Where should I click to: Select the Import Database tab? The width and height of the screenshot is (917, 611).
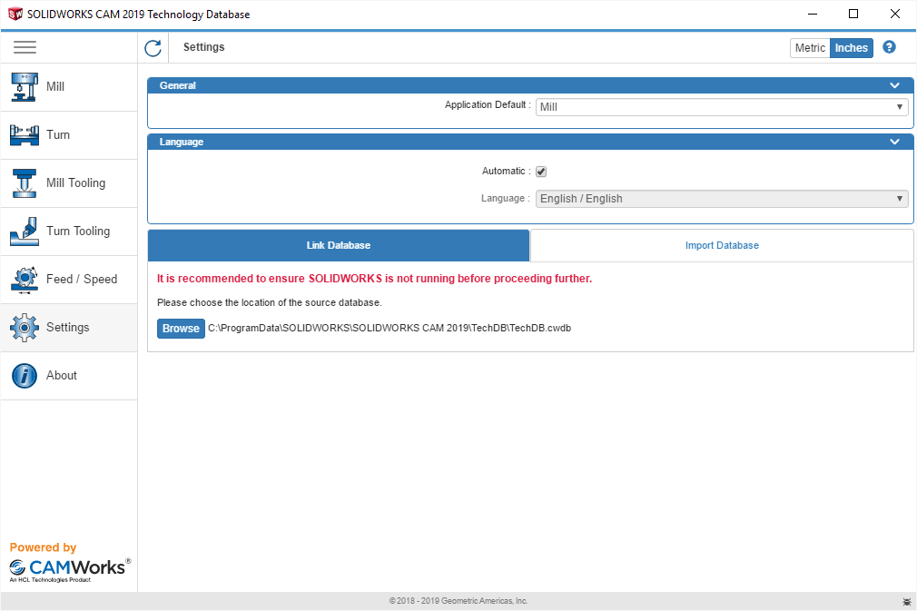tap(722, 245)
